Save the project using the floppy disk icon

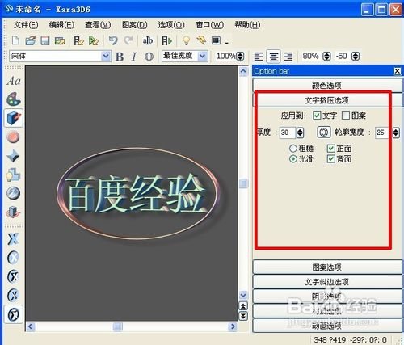44,40
